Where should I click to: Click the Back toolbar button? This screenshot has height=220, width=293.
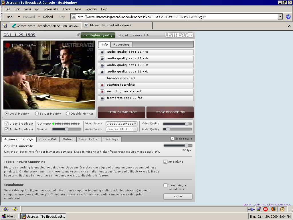pyautogui.click(x=10, y=17)
